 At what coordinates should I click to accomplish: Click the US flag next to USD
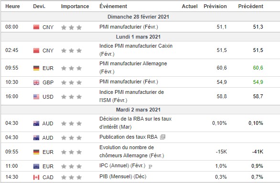[36, 97]
